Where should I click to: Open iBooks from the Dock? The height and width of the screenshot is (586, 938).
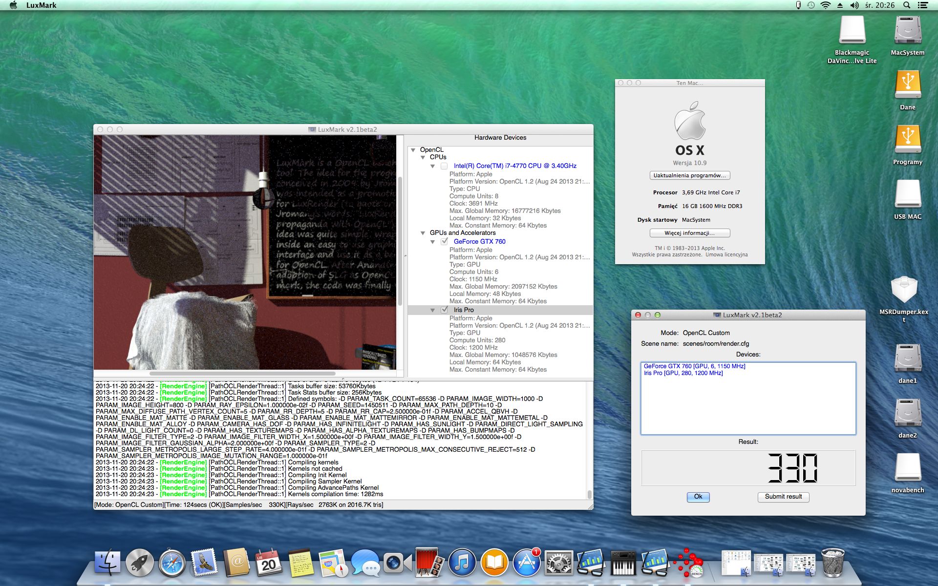tap(494, 563)
